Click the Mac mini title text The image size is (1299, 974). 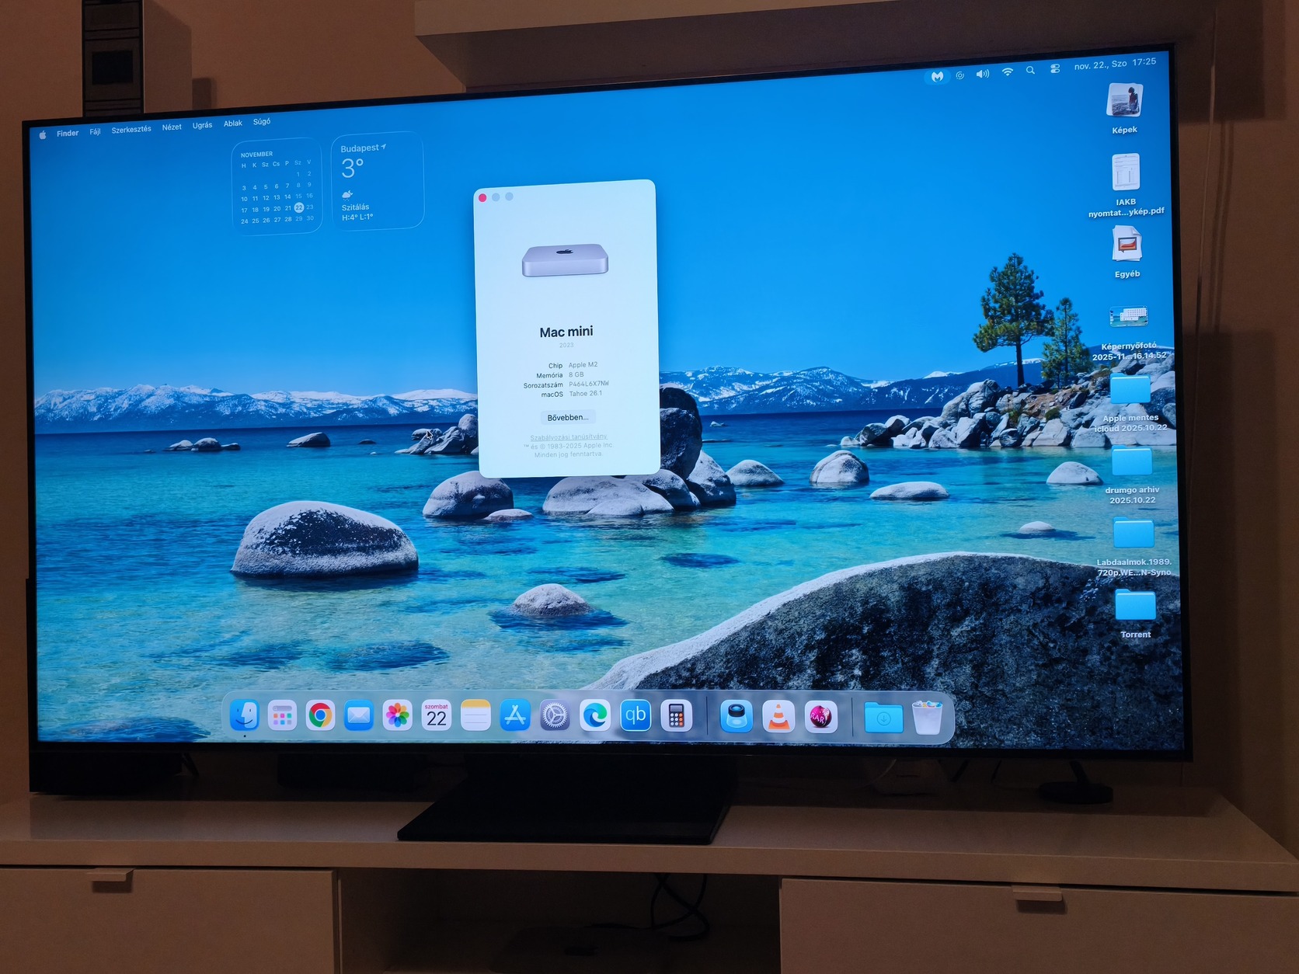click(566, 332)
